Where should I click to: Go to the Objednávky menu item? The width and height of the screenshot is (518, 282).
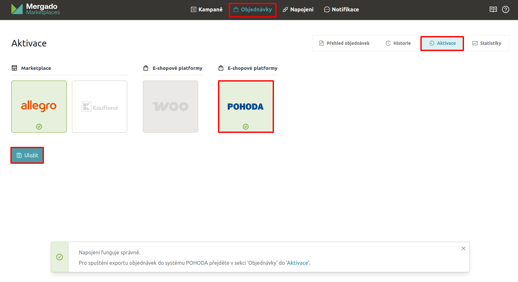[x=252, y=10]
